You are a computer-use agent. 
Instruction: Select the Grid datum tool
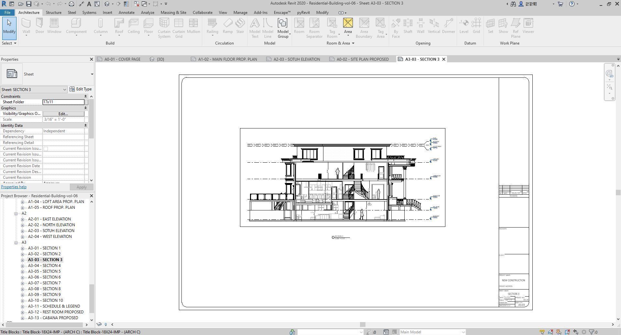click(476, 26)
